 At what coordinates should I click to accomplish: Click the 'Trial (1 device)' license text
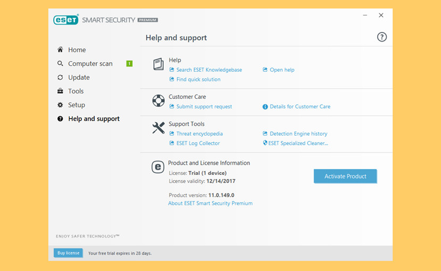coord(207,173)
